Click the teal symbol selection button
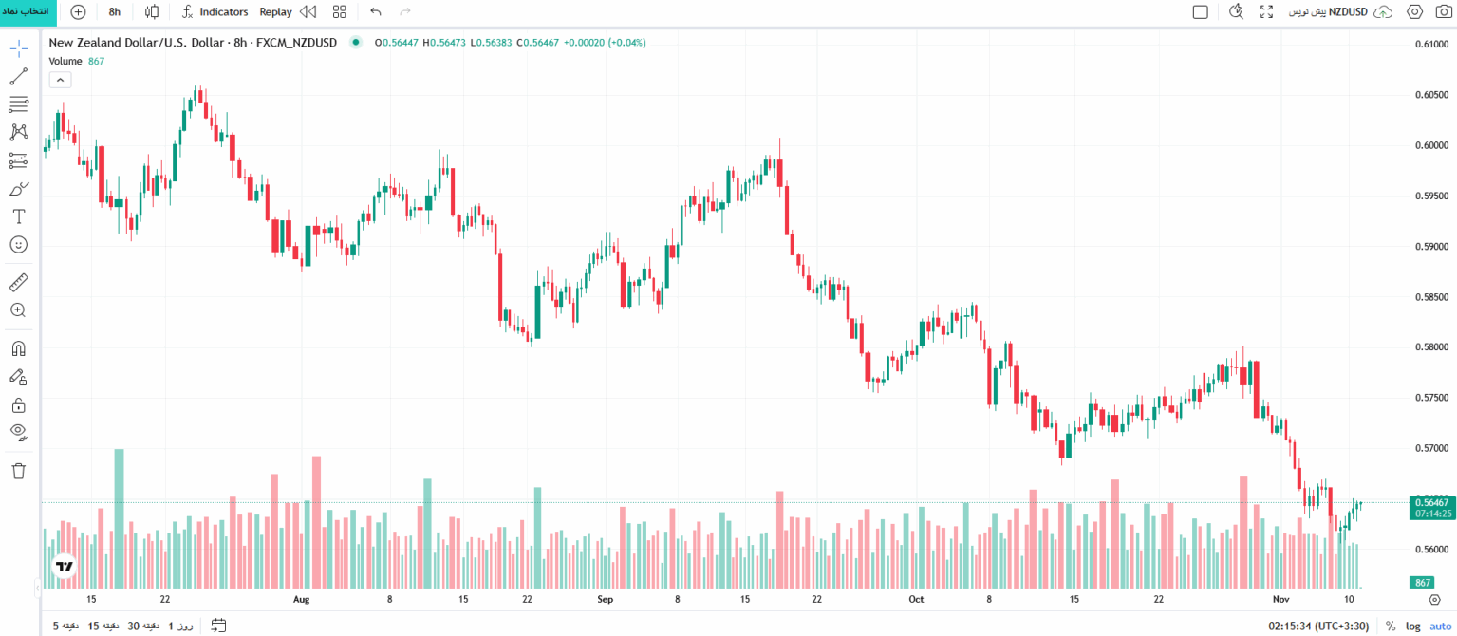 [28, 11]
